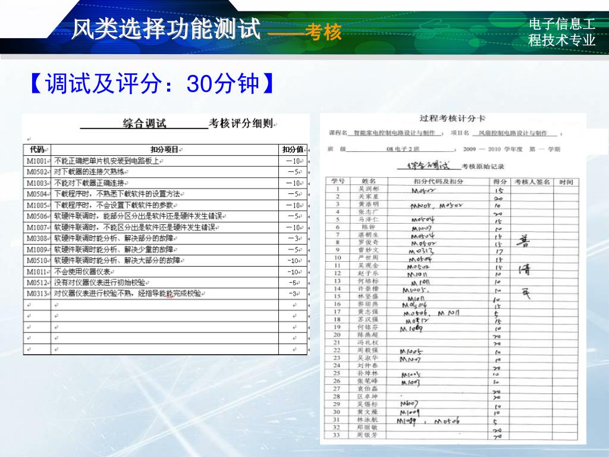This screenshot has height=457, width=609.
Task: Click the code cell "M0510"
Action: click(36, 261)
